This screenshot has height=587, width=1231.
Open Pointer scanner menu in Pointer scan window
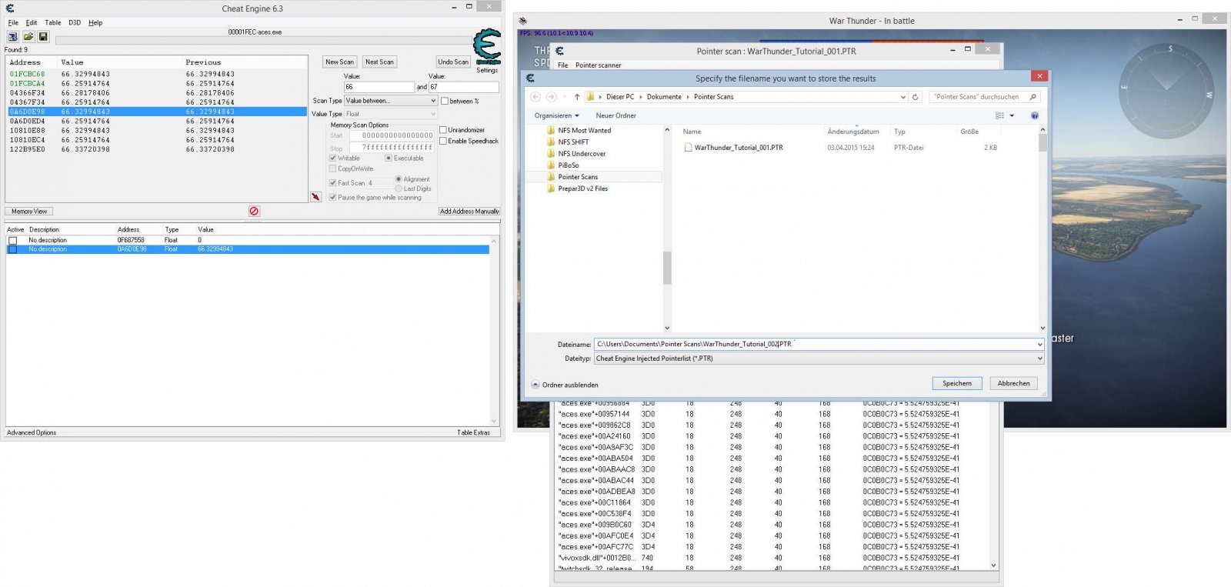[598, 65]
